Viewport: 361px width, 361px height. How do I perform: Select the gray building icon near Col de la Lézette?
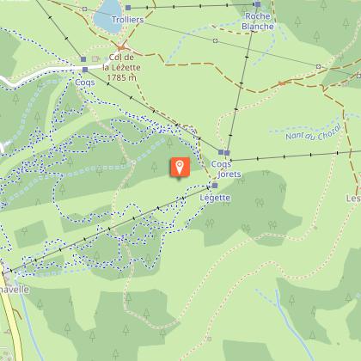[x=95, y=58]
